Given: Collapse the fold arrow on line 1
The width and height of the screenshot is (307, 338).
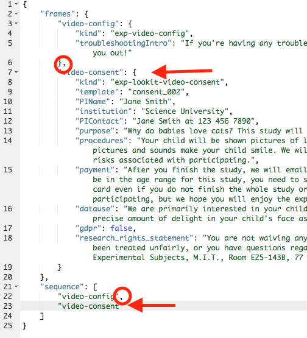Looking at the screenshot, I should 16,4.
